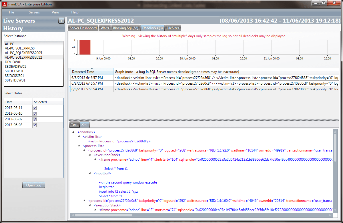Switch to the Xml view tab
This screenshot has height=223, width=343.
(x=84, y=124)
